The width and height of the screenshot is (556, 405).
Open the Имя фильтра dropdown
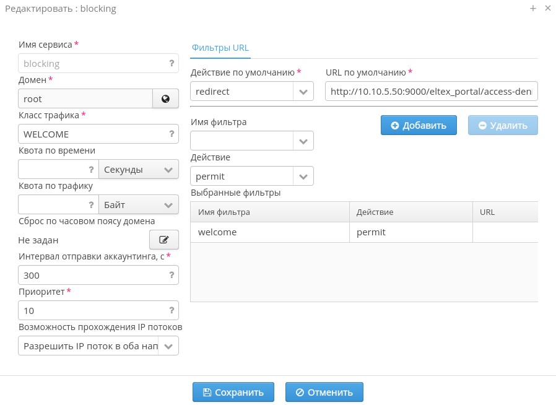[x=303, y=141]
